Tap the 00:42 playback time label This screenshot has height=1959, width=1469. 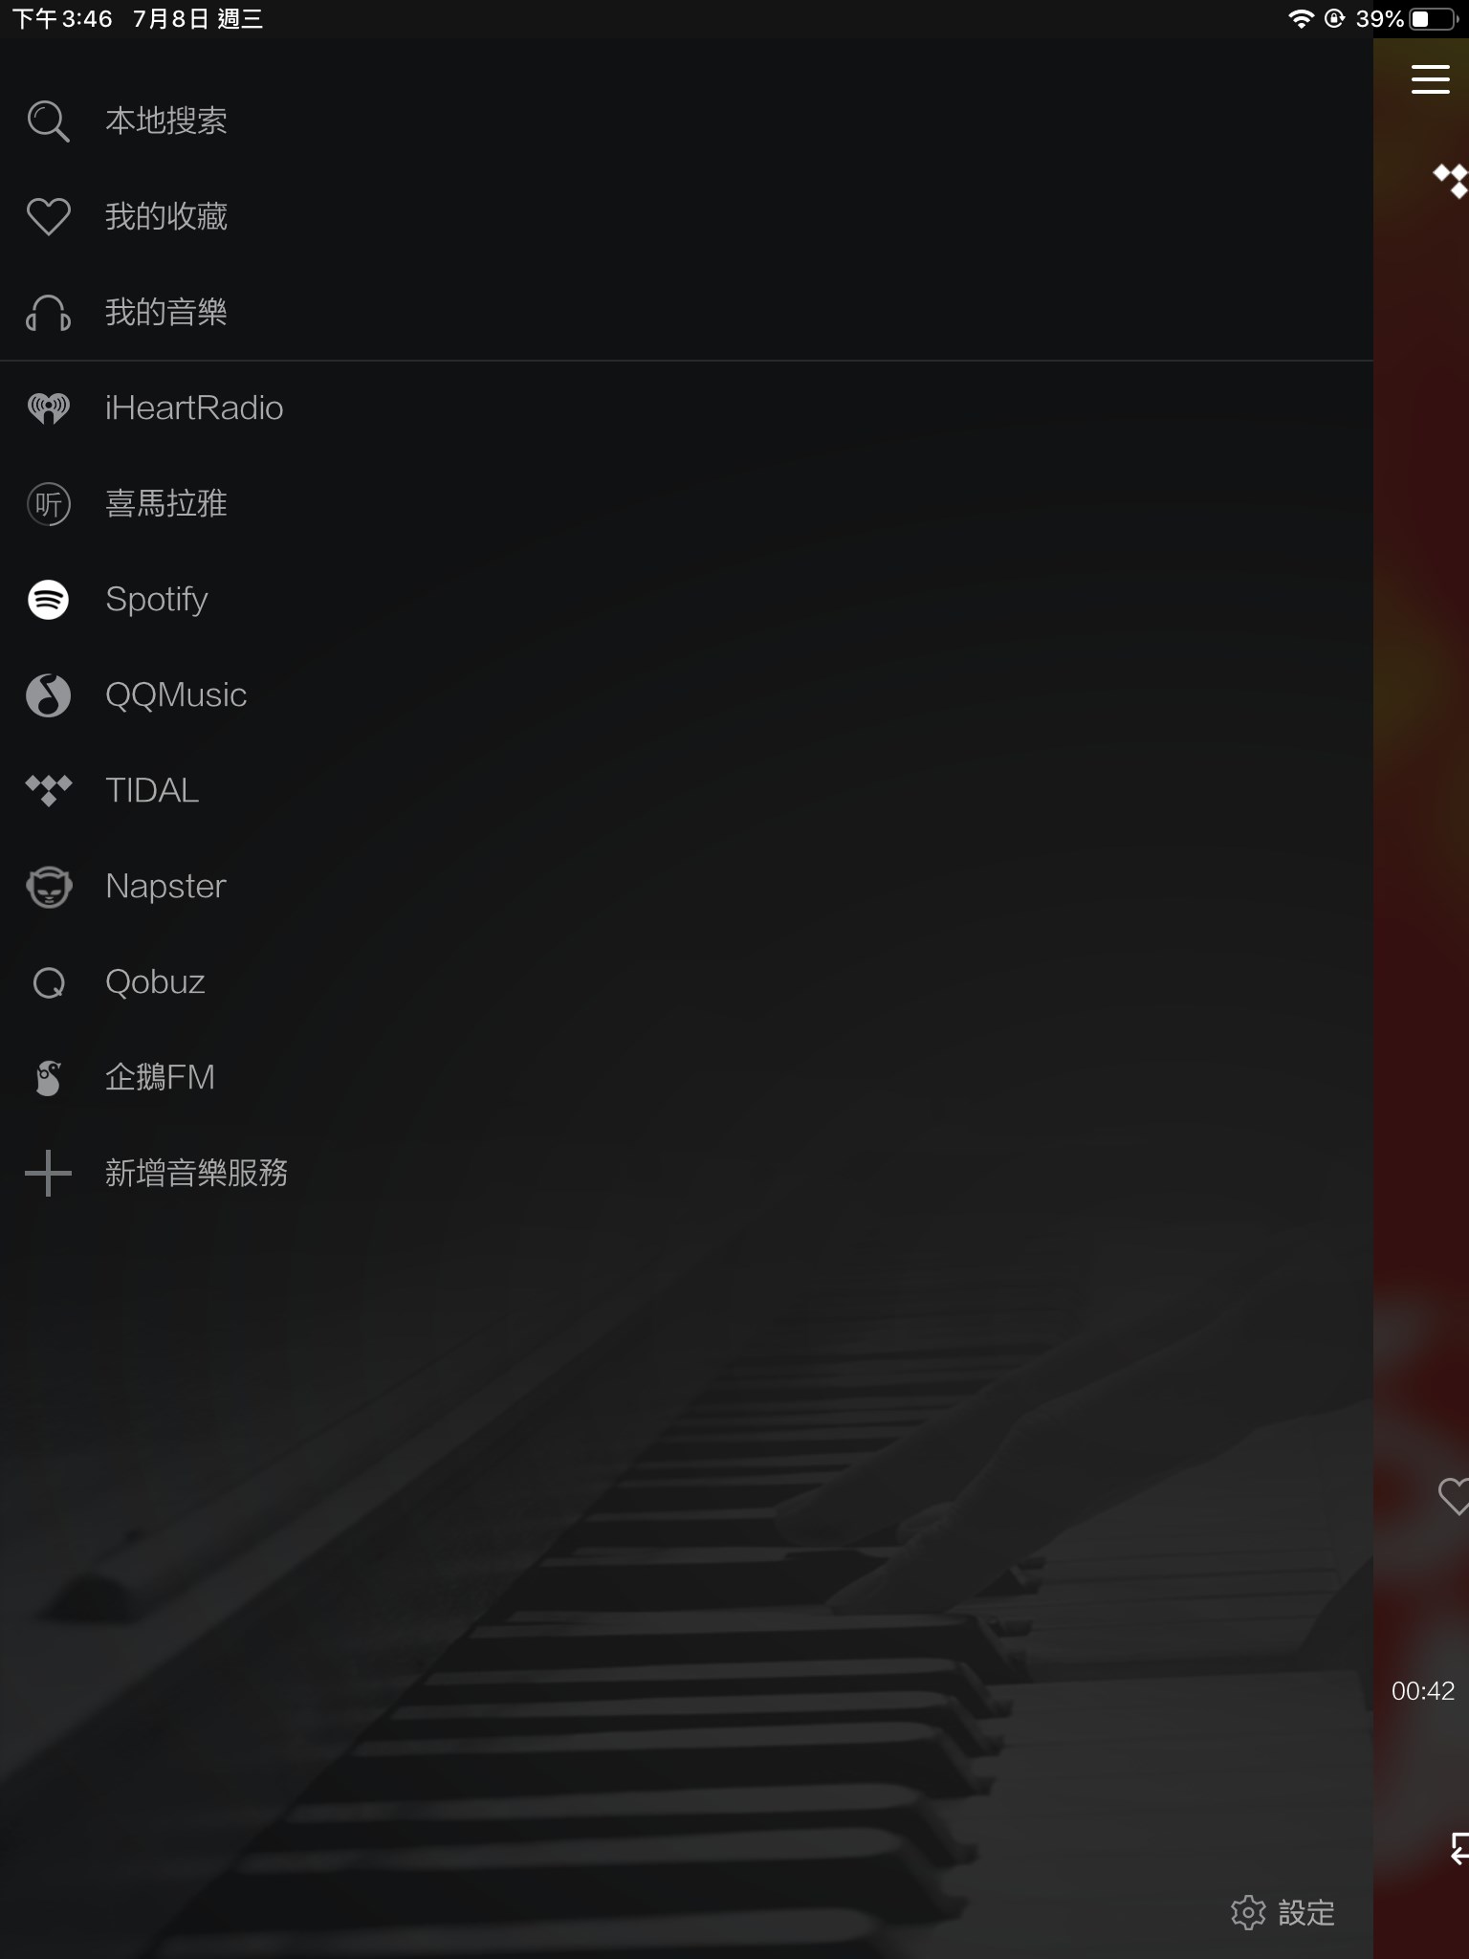1423,1691
